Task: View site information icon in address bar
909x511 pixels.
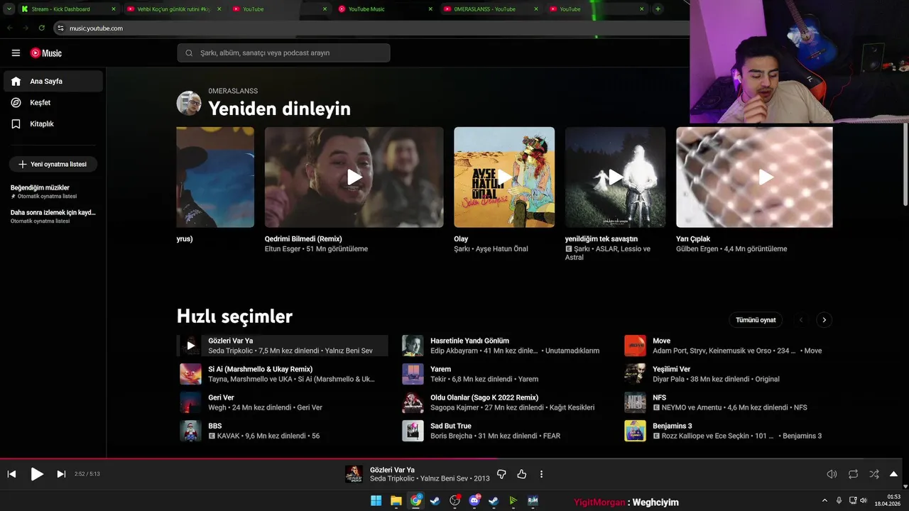Action: [61, 28]
